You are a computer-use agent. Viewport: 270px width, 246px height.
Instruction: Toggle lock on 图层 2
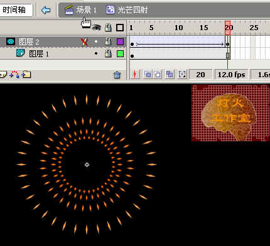(108, 41)
